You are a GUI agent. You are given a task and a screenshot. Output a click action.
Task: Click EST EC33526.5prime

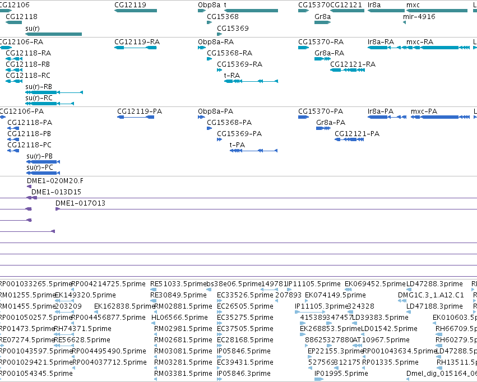tap(245, 295)
